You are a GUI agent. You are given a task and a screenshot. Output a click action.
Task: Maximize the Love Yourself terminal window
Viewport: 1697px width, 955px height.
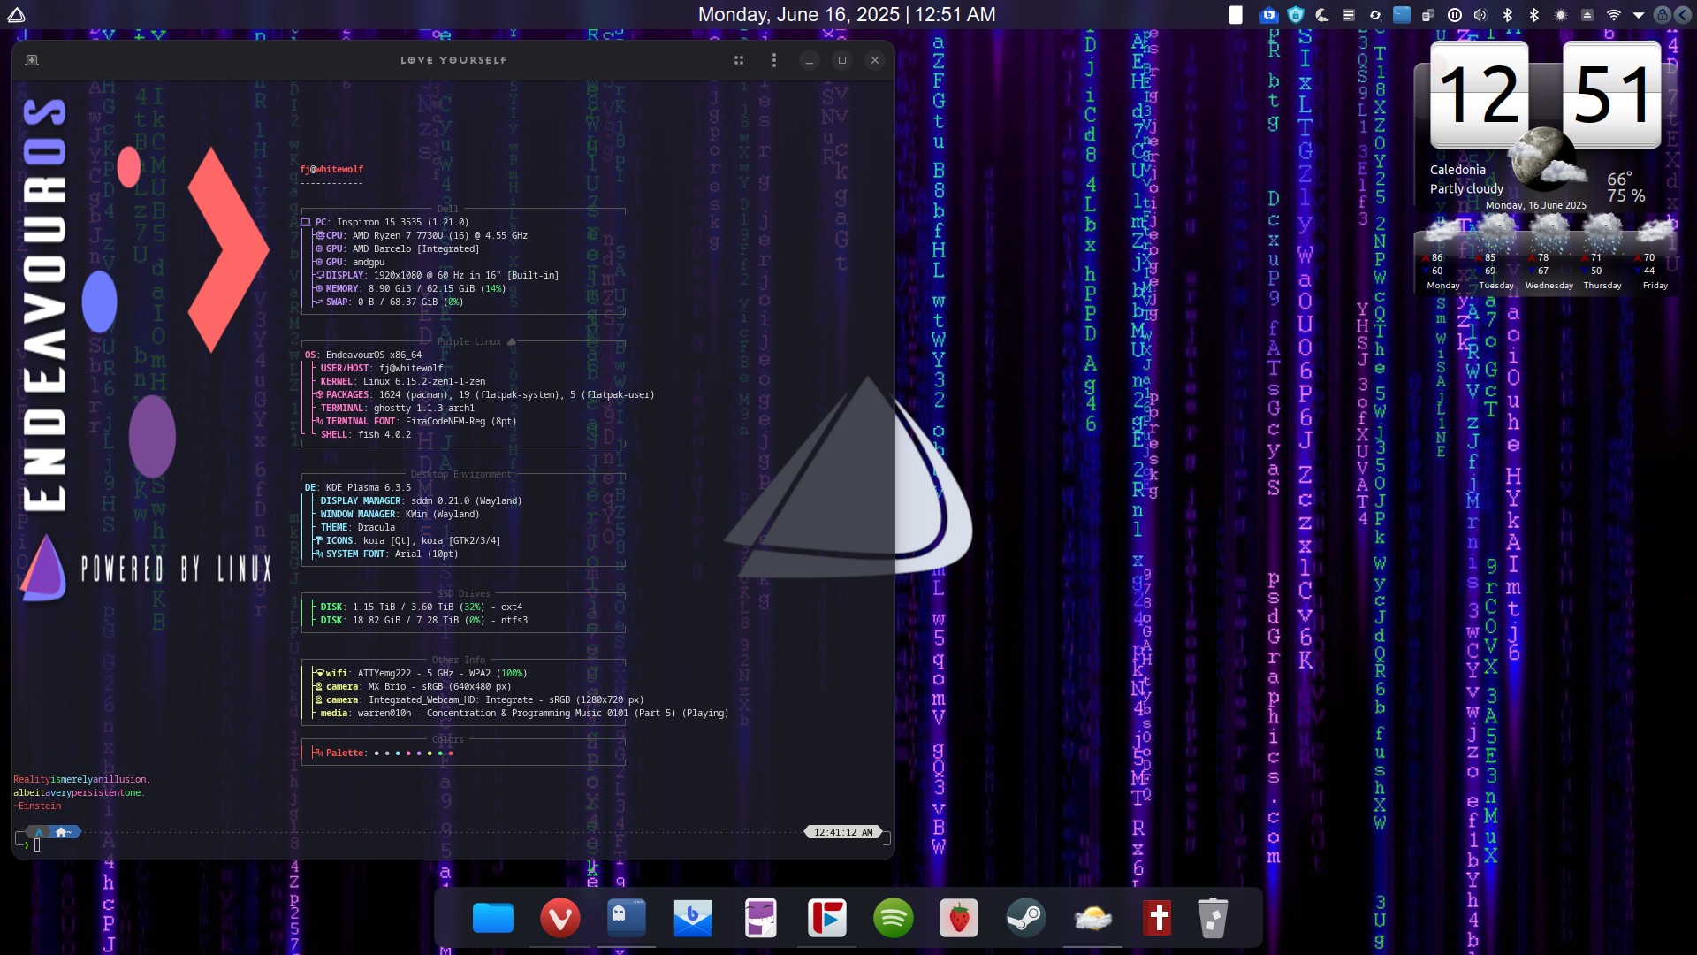coord(842,60)
